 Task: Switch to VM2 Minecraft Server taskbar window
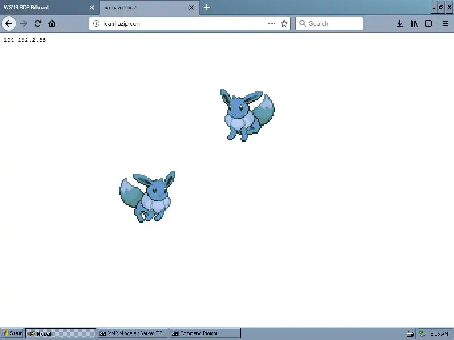(x=133, y=333)
